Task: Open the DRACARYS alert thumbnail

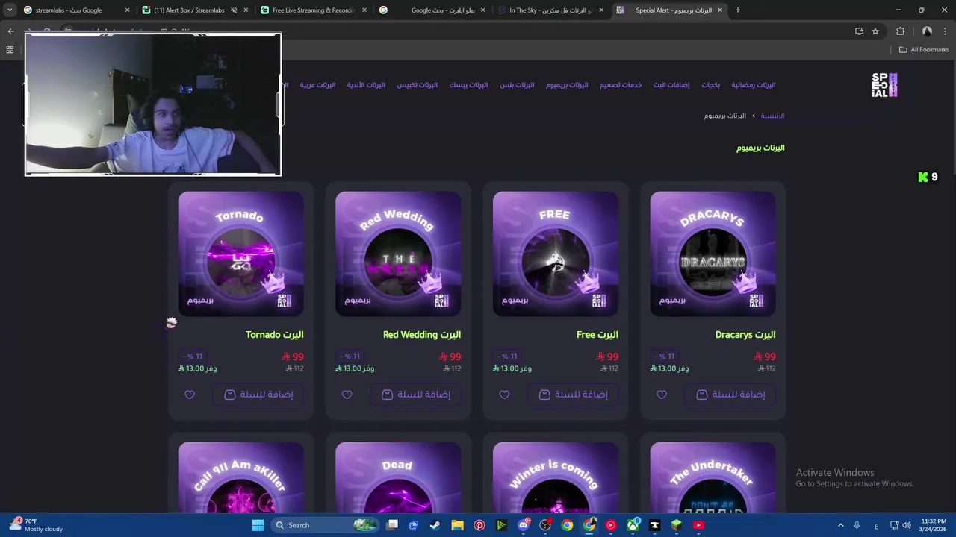Action: (713, 254)
